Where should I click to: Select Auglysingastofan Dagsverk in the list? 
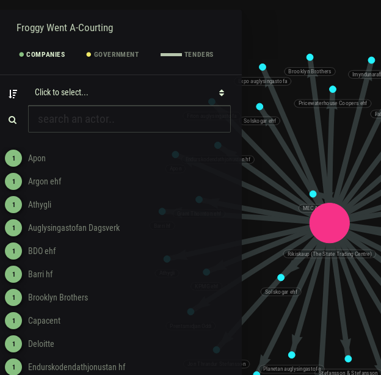(x=74, y=228)
